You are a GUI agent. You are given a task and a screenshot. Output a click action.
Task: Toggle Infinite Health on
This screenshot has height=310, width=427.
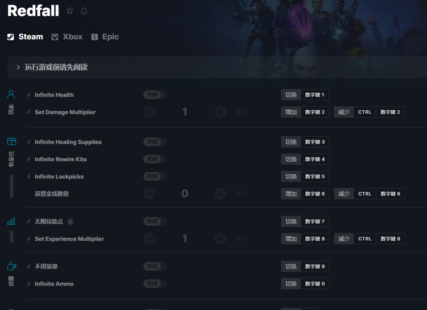(x=155, y=95)
